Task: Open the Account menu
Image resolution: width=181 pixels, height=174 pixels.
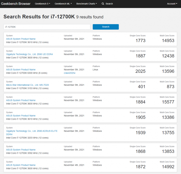Action: [172, 4]
